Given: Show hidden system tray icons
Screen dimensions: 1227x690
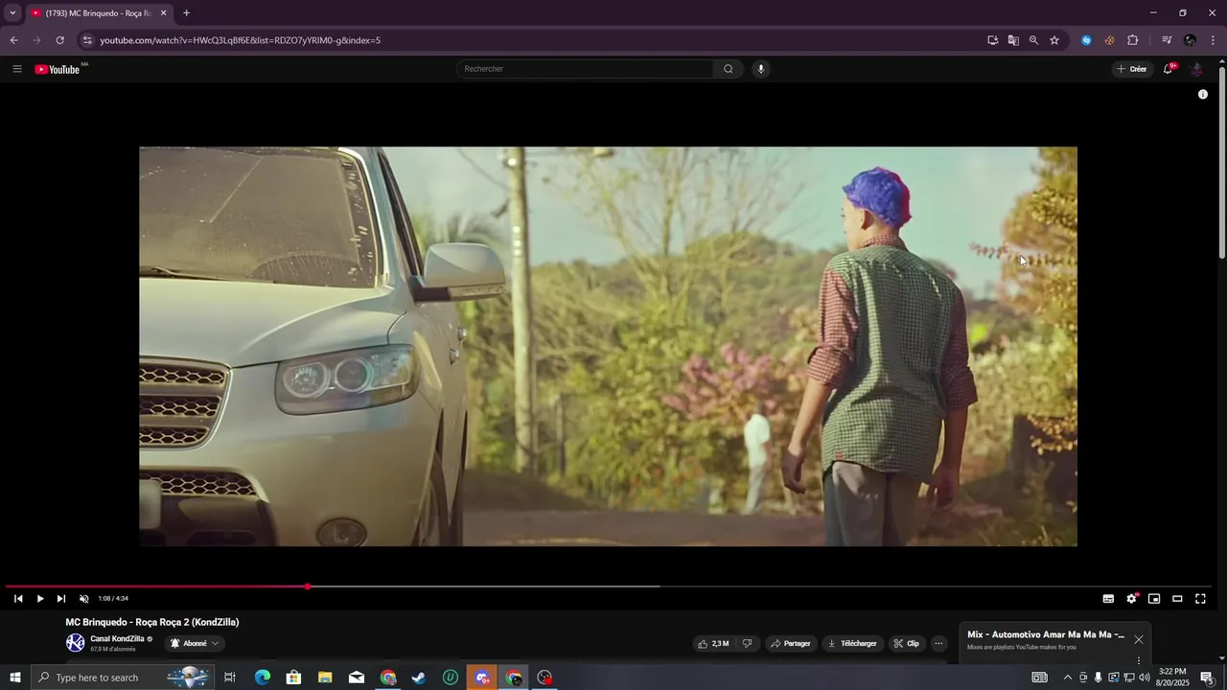Looking at the screenshot, I should (x=1067, y=678).
